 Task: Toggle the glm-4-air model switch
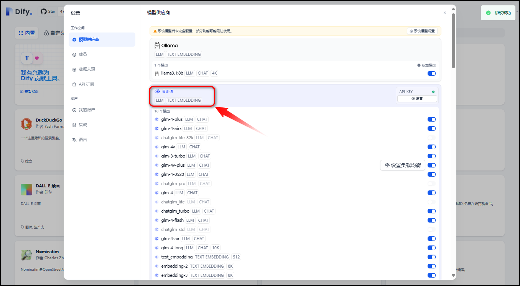[x=431, y=239]
